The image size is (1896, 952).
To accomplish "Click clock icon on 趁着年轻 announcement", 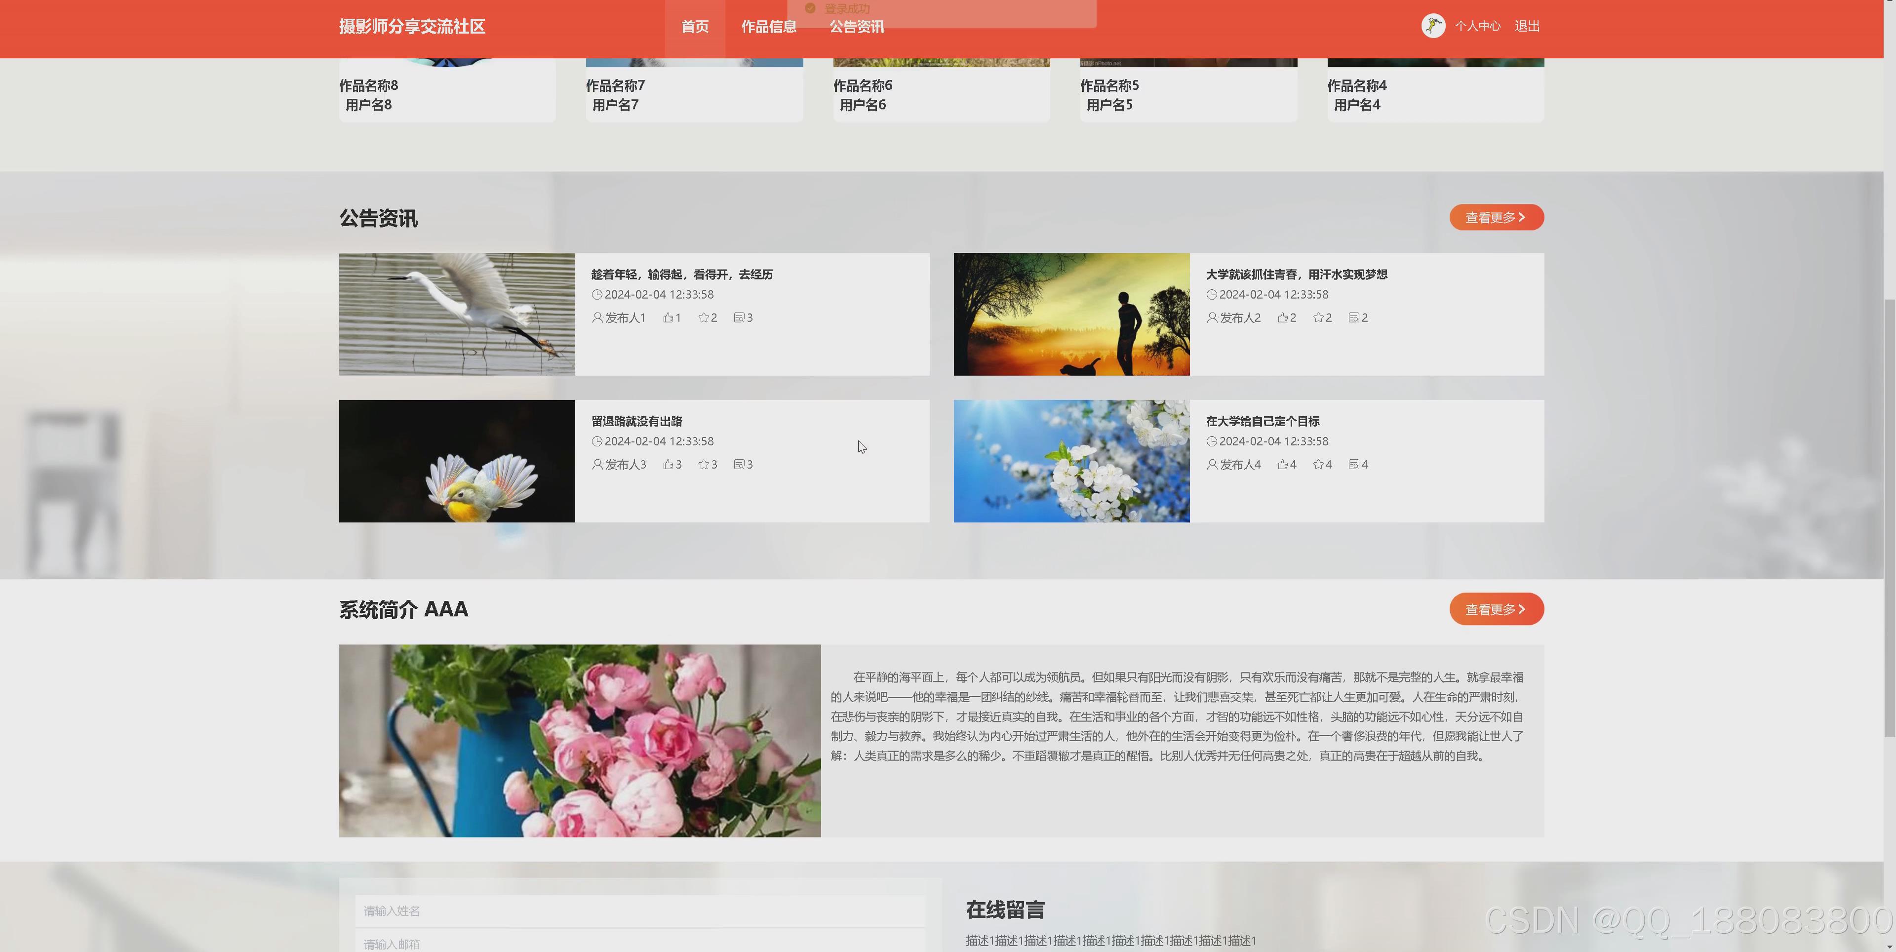I will [x=597, y=294].
